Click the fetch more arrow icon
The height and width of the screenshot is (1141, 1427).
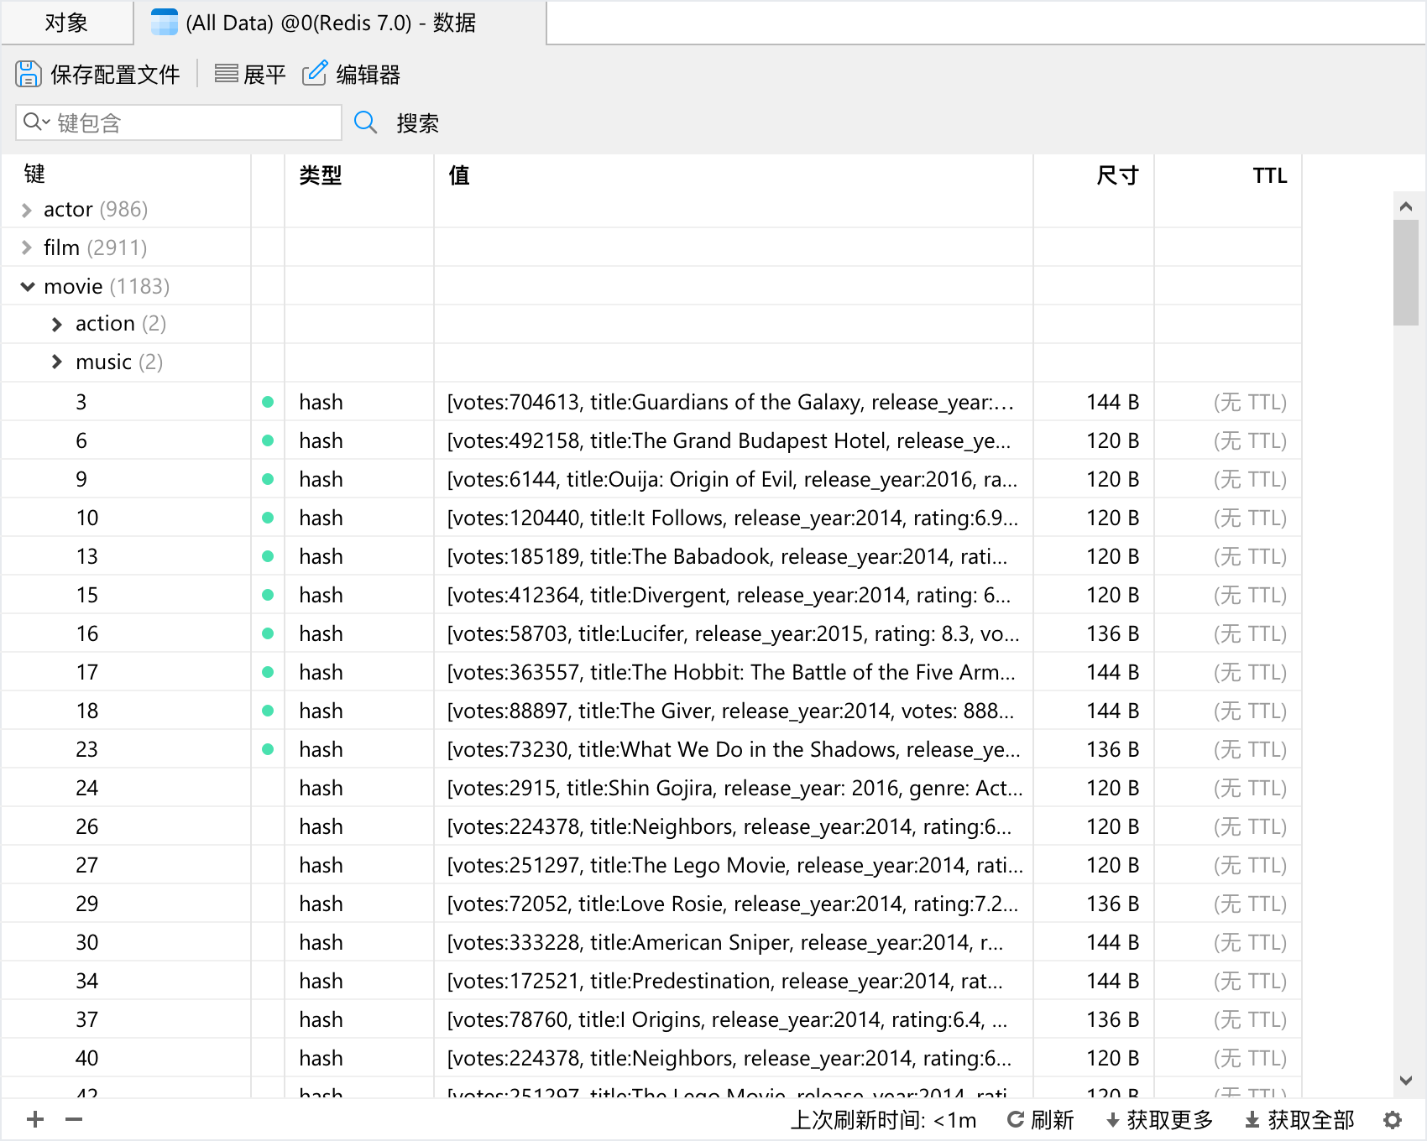(1113, 1120)
